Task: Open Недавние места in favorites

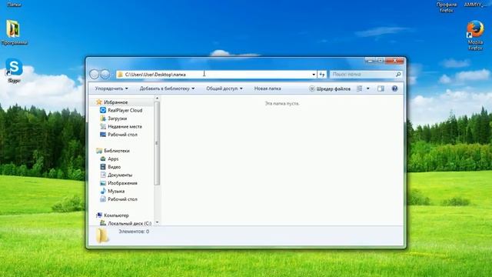Action: 121,126
